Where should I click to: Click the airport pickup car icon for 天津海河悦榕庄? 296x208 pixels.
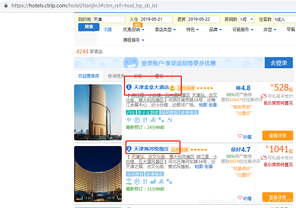pos(153,181)
